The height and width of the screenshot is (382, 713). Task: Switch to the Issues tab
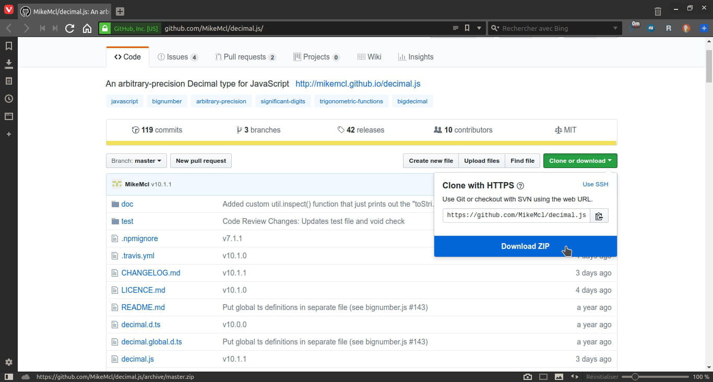pyautogui.click(x=177, y=57)
